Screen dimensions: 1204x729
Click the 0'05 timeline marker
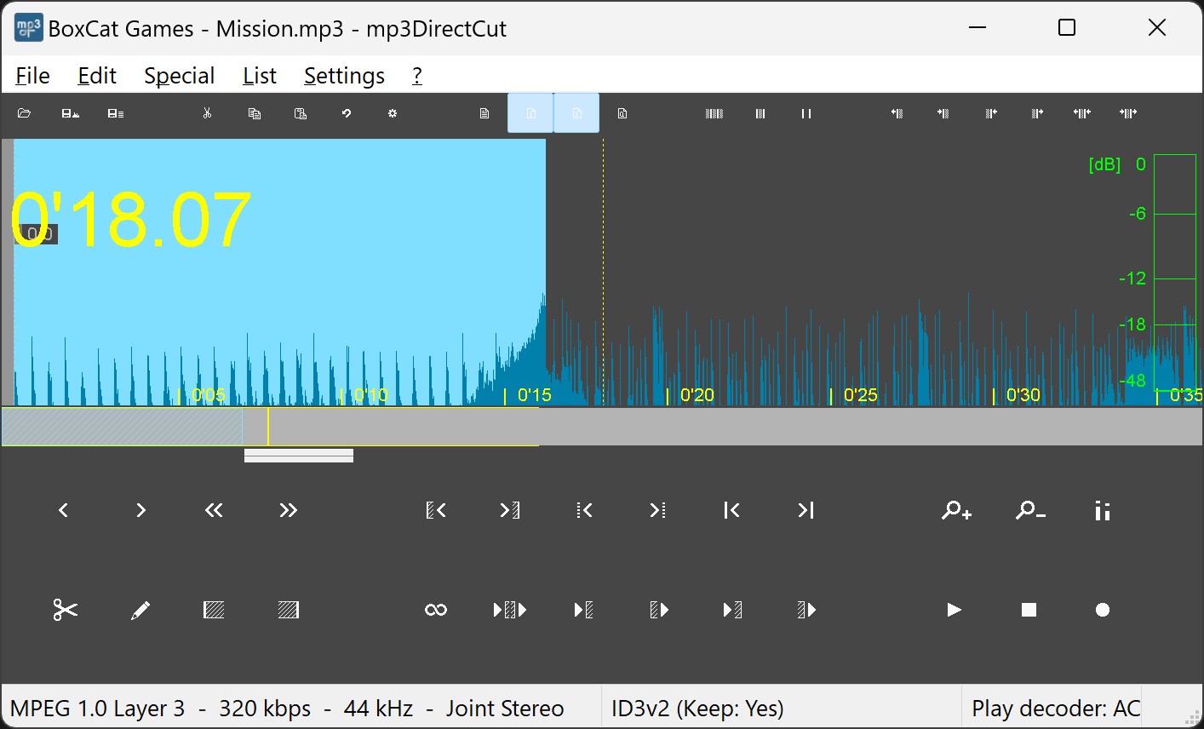coord(209,395)
